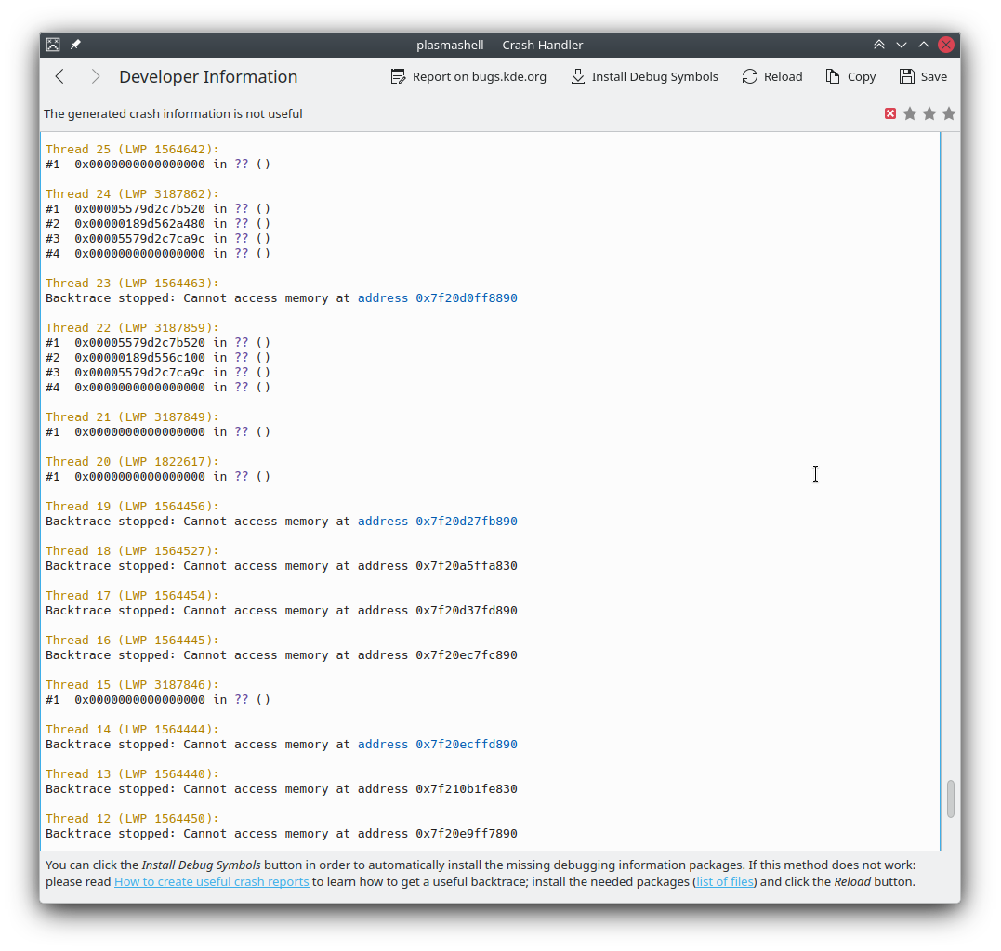The width and height of the screenshot is (1001, 951).
Task: Click the red X rating icon
Action: coord(890,113)
